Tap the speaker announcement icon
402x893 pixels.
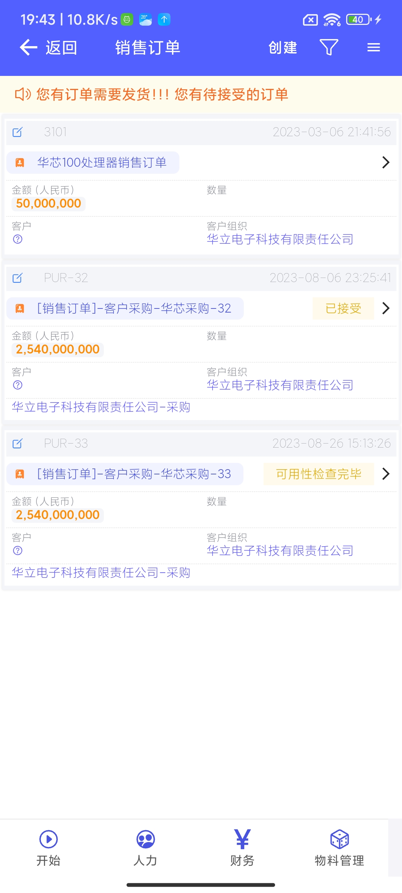coord(22,95)
